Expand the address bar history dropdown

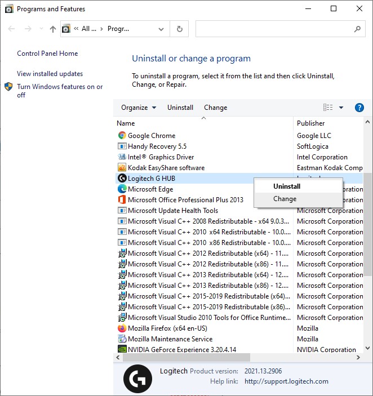(161, 29)
